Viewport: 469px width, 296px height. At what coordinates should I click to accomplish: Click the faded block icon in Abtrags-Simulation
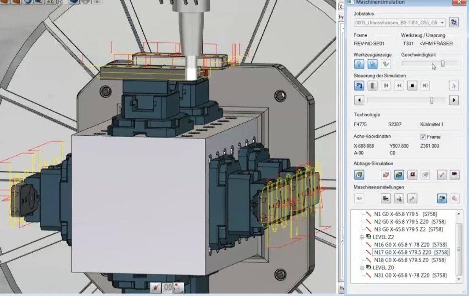425,174
